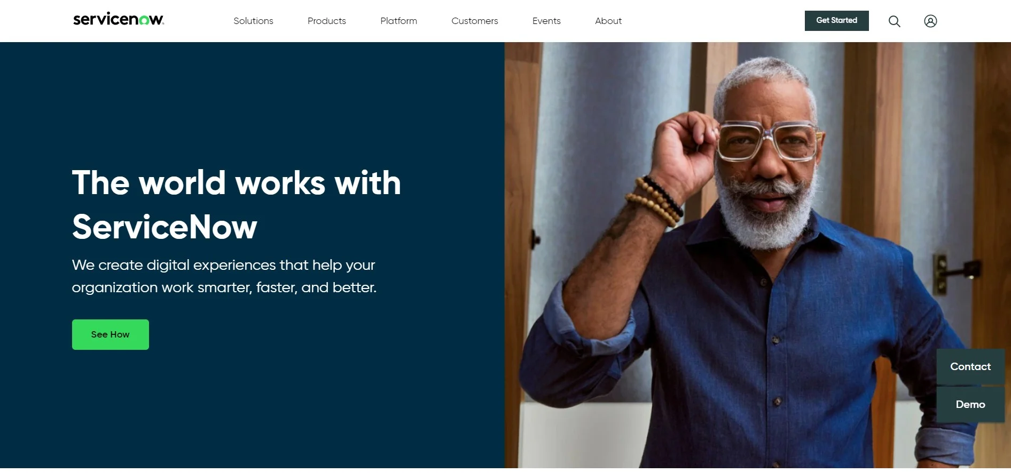Open the user account profile icon

(930, 21)
